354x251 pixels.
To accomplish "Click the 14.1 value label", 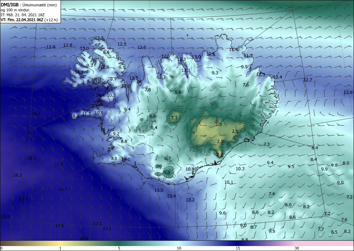I will click(79, 72).
